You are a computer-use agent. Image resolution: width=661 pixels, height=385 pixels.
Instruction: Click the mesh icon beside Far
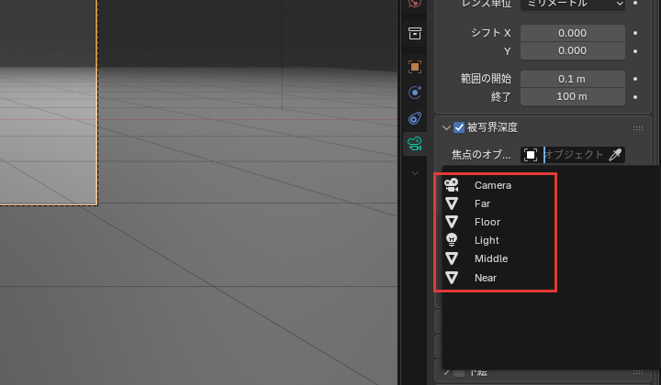coord(452,203)
